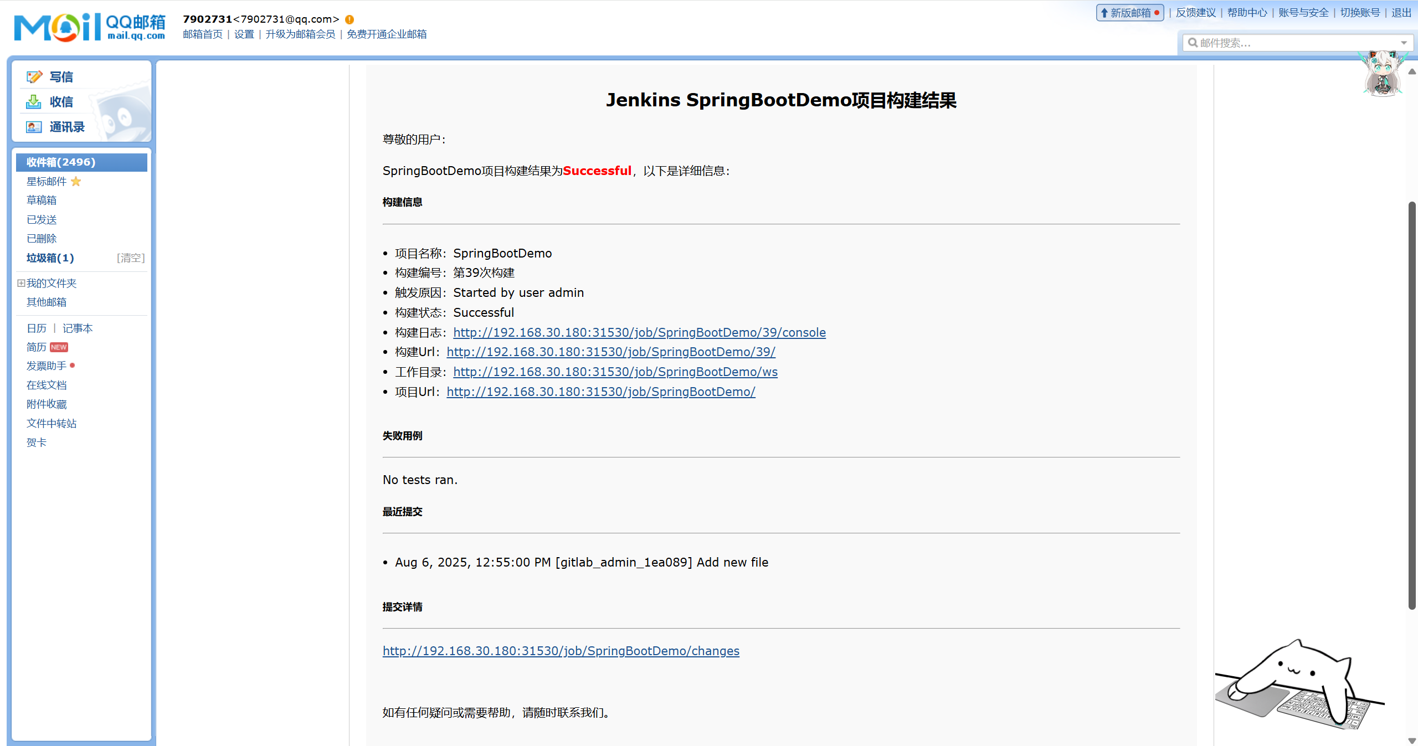Open the 项目Url SpringBootDemo job link
This screenshot has width=1418, height=746.
pyautogui.click(x=601, y=392)
